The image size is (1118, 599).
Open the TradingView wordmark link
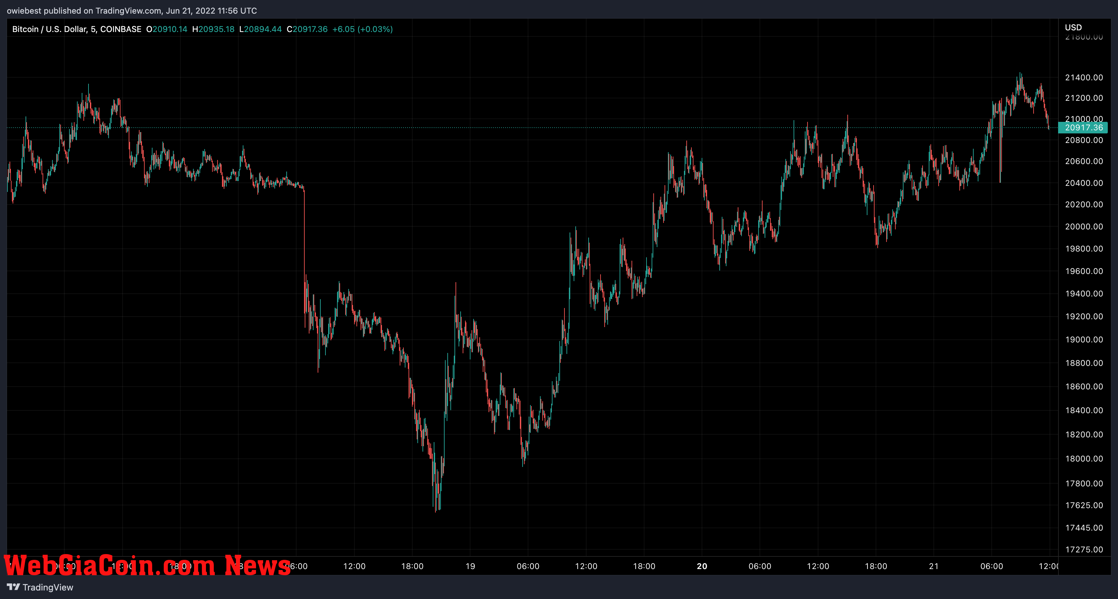point(48,587)
